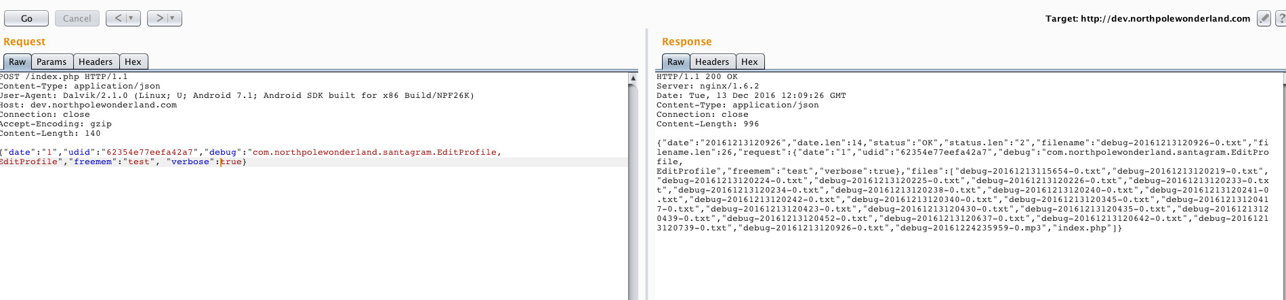
Task: Expand the forward history dropdown arrow
Action: pyautogui.click(x=173, y=18)
